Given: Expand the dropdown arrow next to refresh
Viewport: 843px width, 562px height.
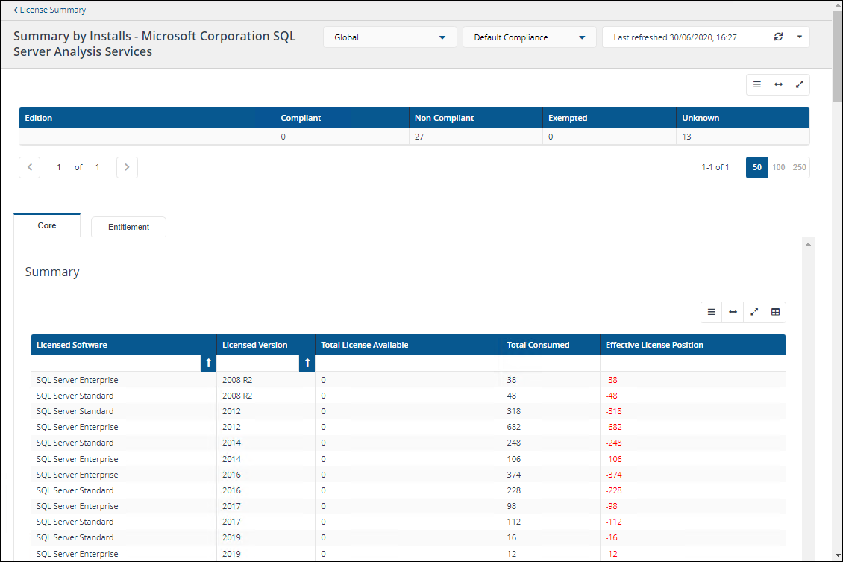Looking at the screenshot, I should pos(799,37).
